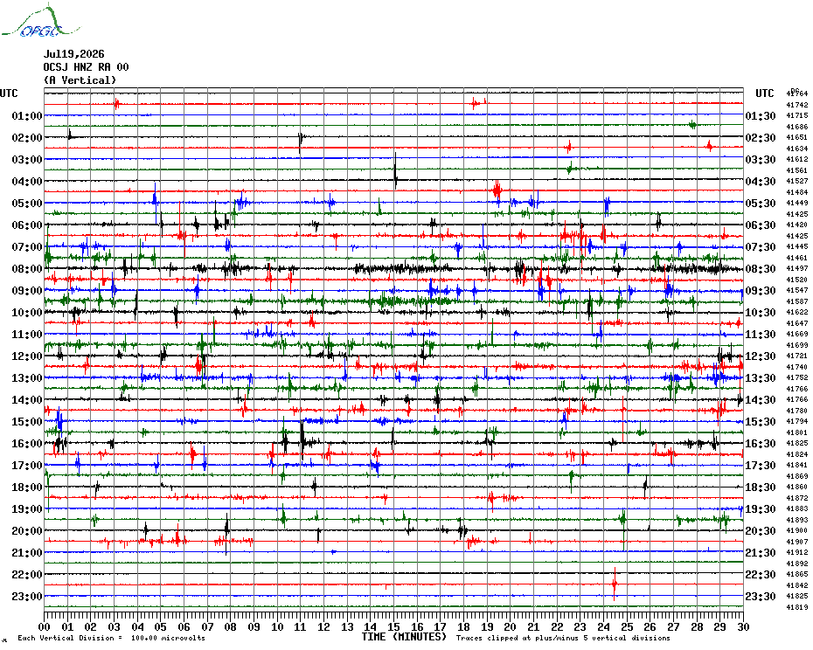
Task: Click minute 20 on the time axis
Action: tap(511, 627)
